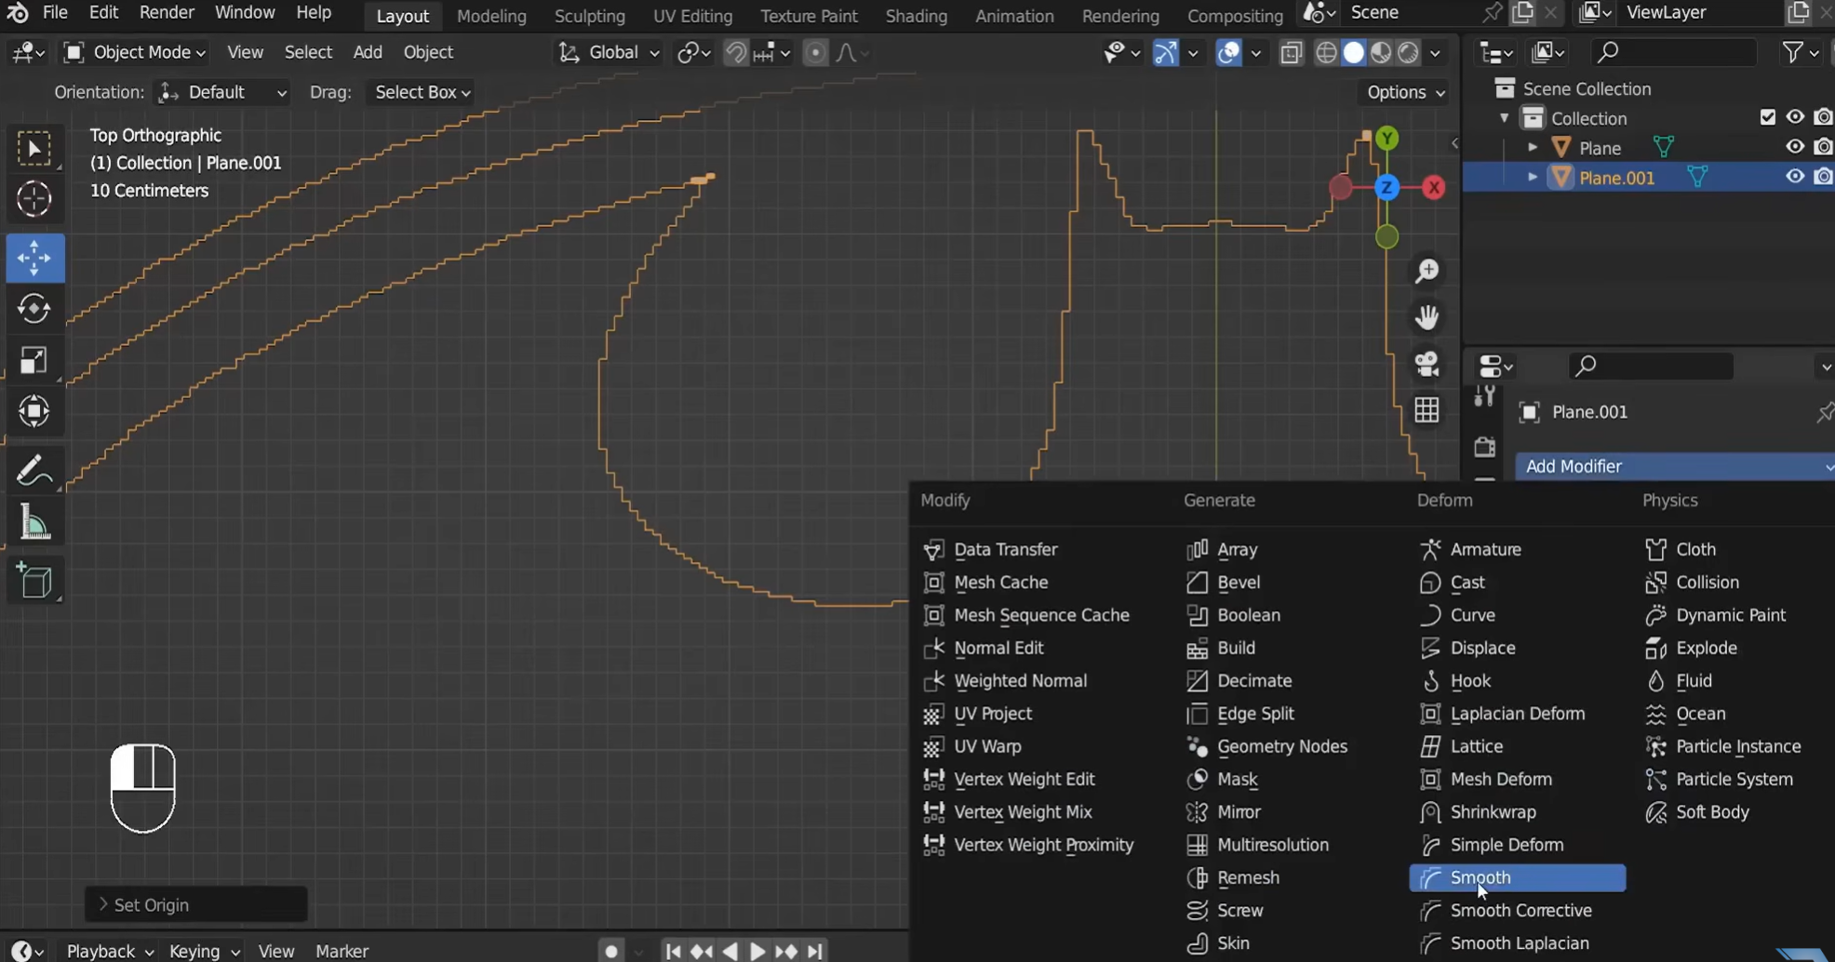1835x962 pixels.
Task: Open the Object Mode dropdown
Action: [135, 52]
